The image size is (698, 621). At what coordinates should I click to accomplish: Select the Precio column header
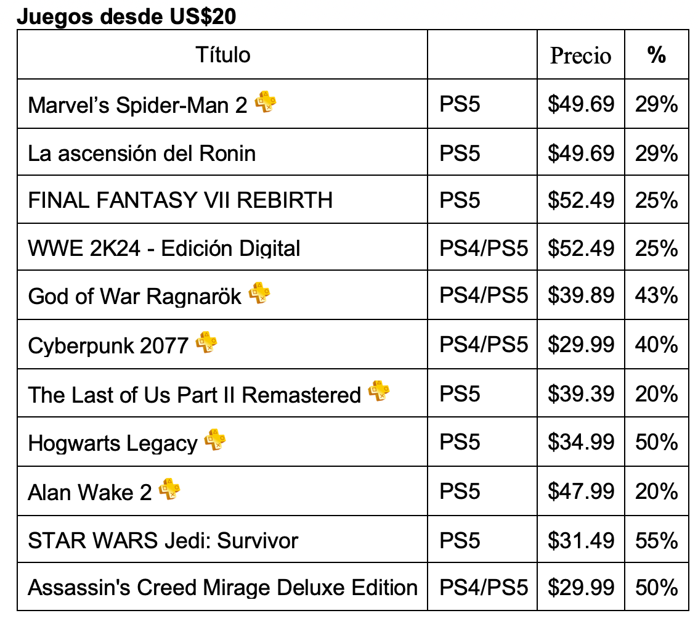point(580,56)
